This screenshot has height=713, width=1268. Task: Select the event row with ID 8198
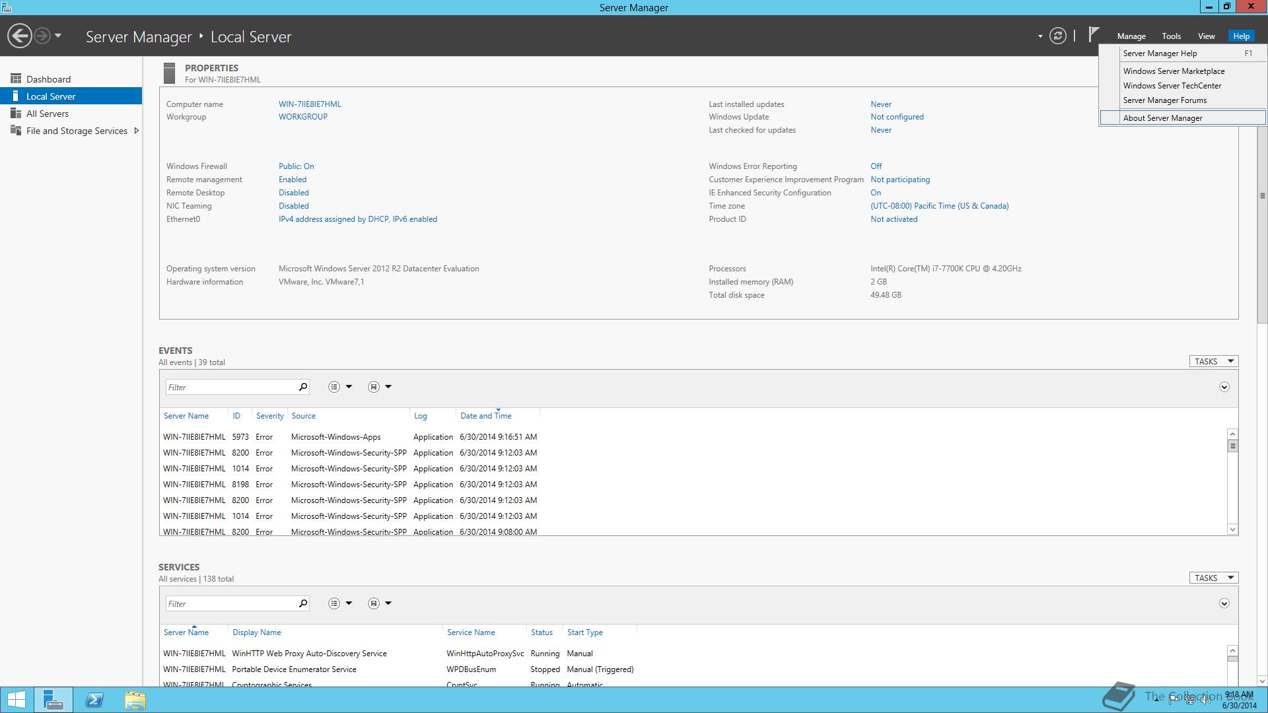(693, 485)
